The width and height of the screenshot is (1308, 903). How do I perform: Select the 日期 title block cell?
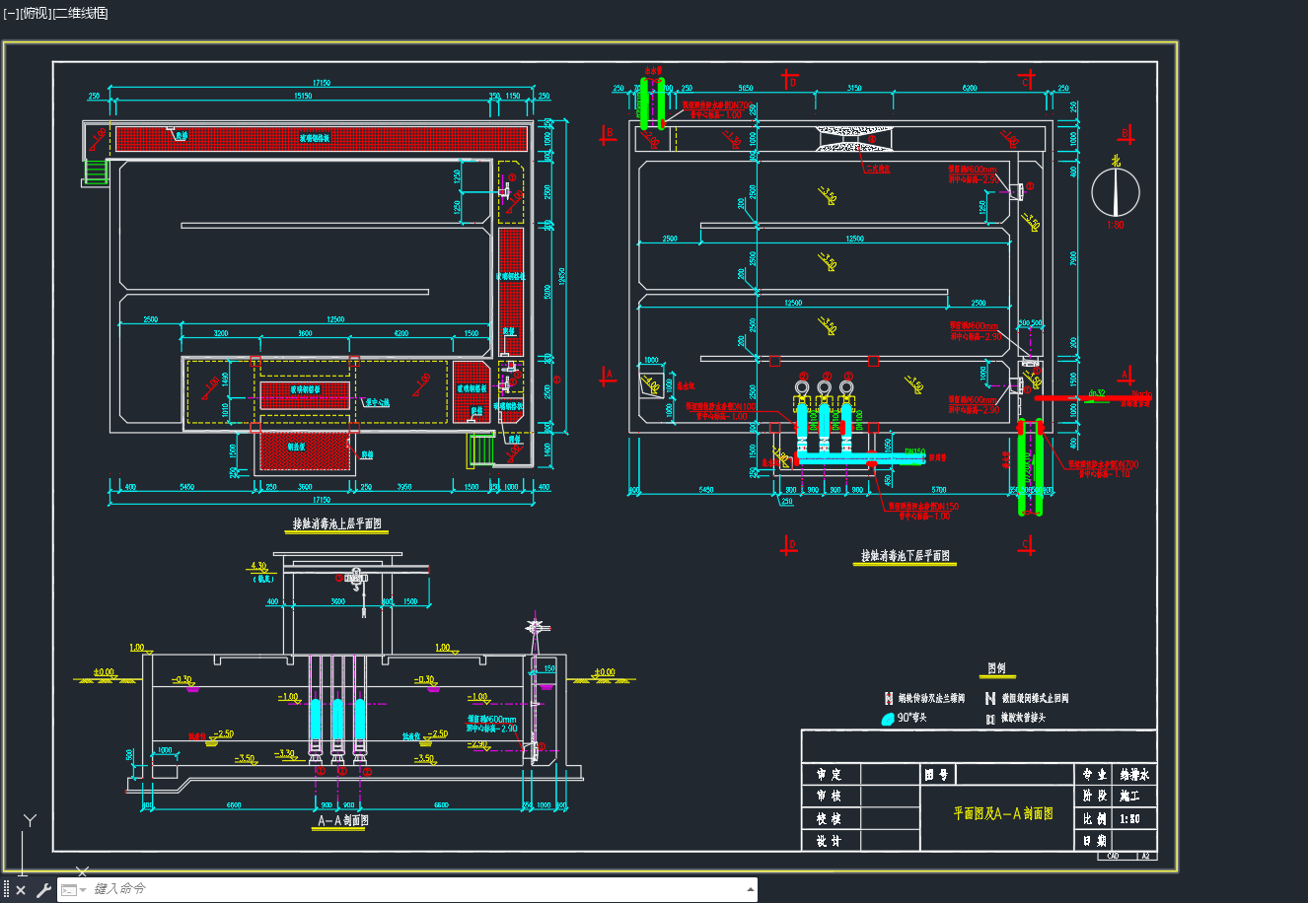(1095, 842)
